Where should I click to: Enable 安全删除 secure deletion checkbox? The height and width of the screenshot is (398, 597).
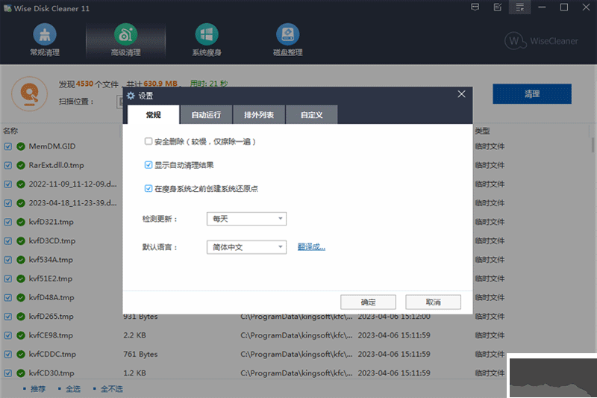149,141
